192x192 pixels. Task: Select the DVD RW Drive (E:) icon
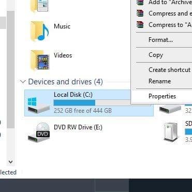(39, 132)
